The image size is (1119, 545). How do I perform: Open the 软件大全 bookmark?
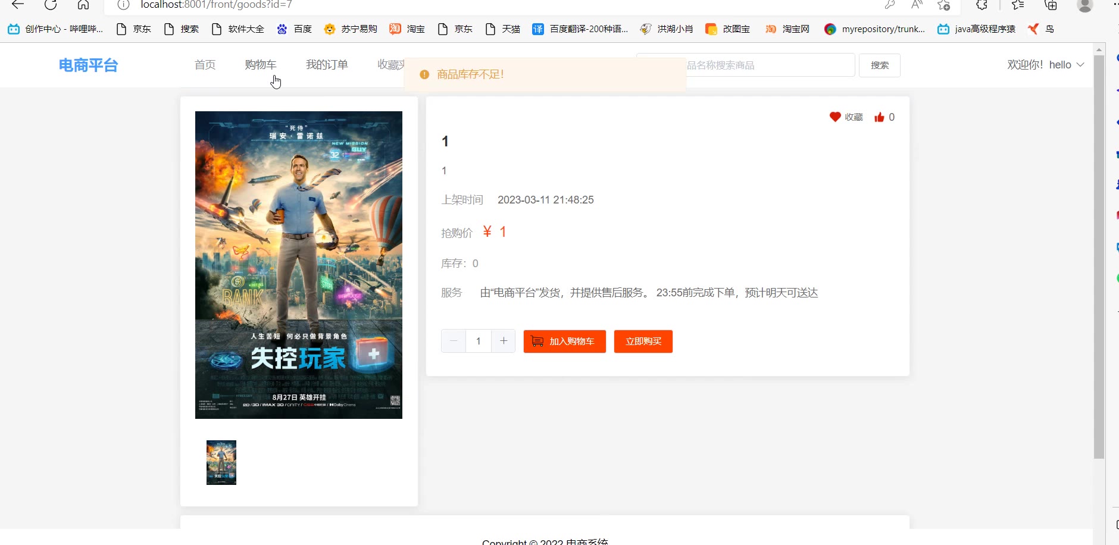coord(237,29)
